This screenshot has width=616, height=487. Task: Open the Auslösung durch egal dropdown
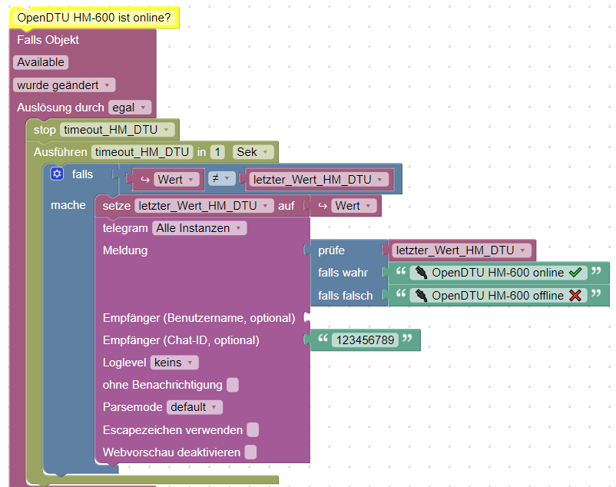(x=130, y=108)
